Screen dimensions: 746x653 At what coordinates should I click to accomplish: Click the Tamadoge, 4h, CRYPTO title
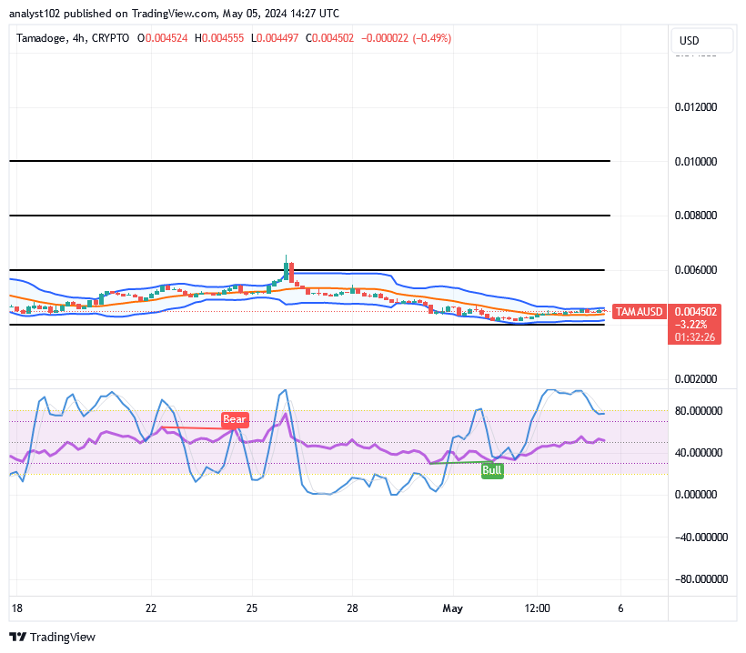click(72, 38)
